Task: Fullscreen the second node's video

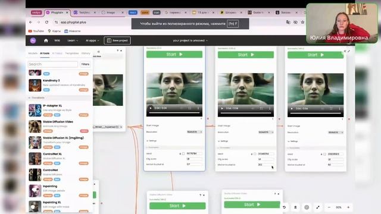Action: 261,108
